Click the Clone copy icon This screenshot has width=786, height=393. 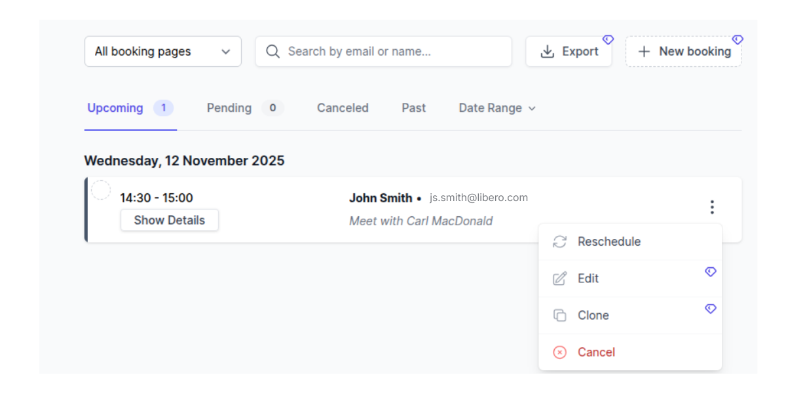tap(559, 315)
